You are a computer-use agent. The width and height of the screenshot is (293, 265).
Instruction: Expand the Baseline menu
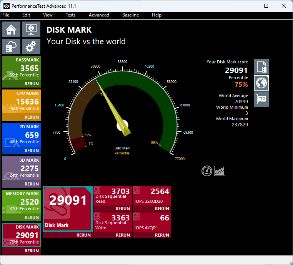(x=130, y=15)
